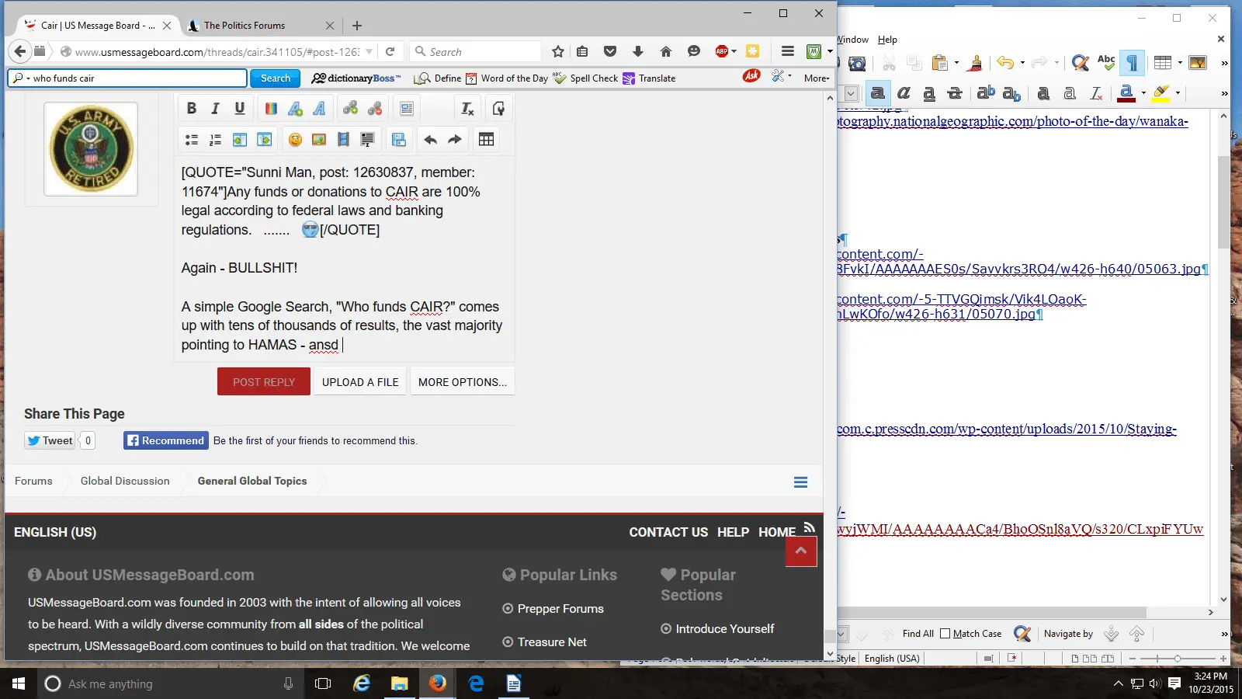Open the paste options dropdown arrow

(956, 63)
